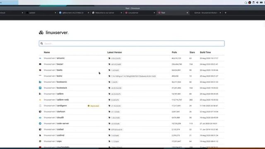Click the cops app icon
This screenshot has width=265, height=149.
[x=40, y=141]
